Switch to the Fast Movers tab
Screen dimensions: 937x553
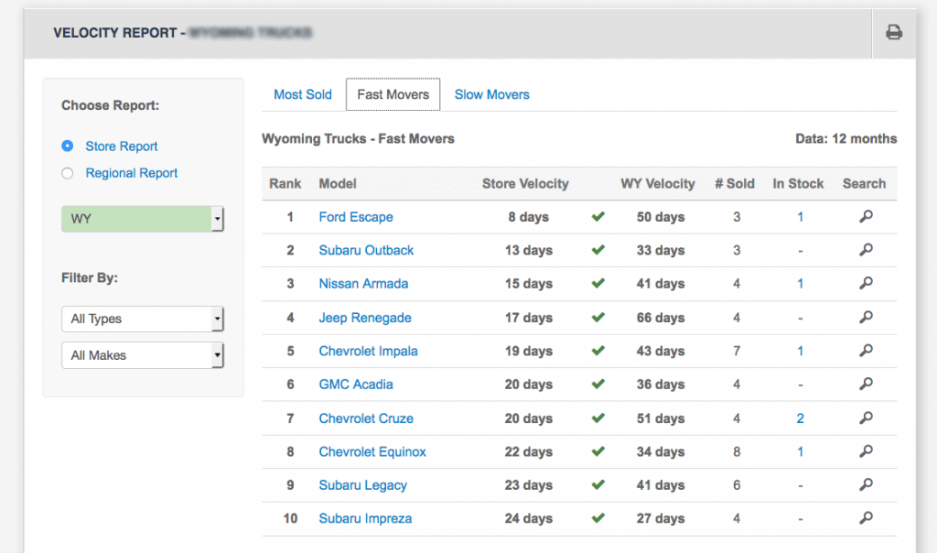click(x=393, y=94)
